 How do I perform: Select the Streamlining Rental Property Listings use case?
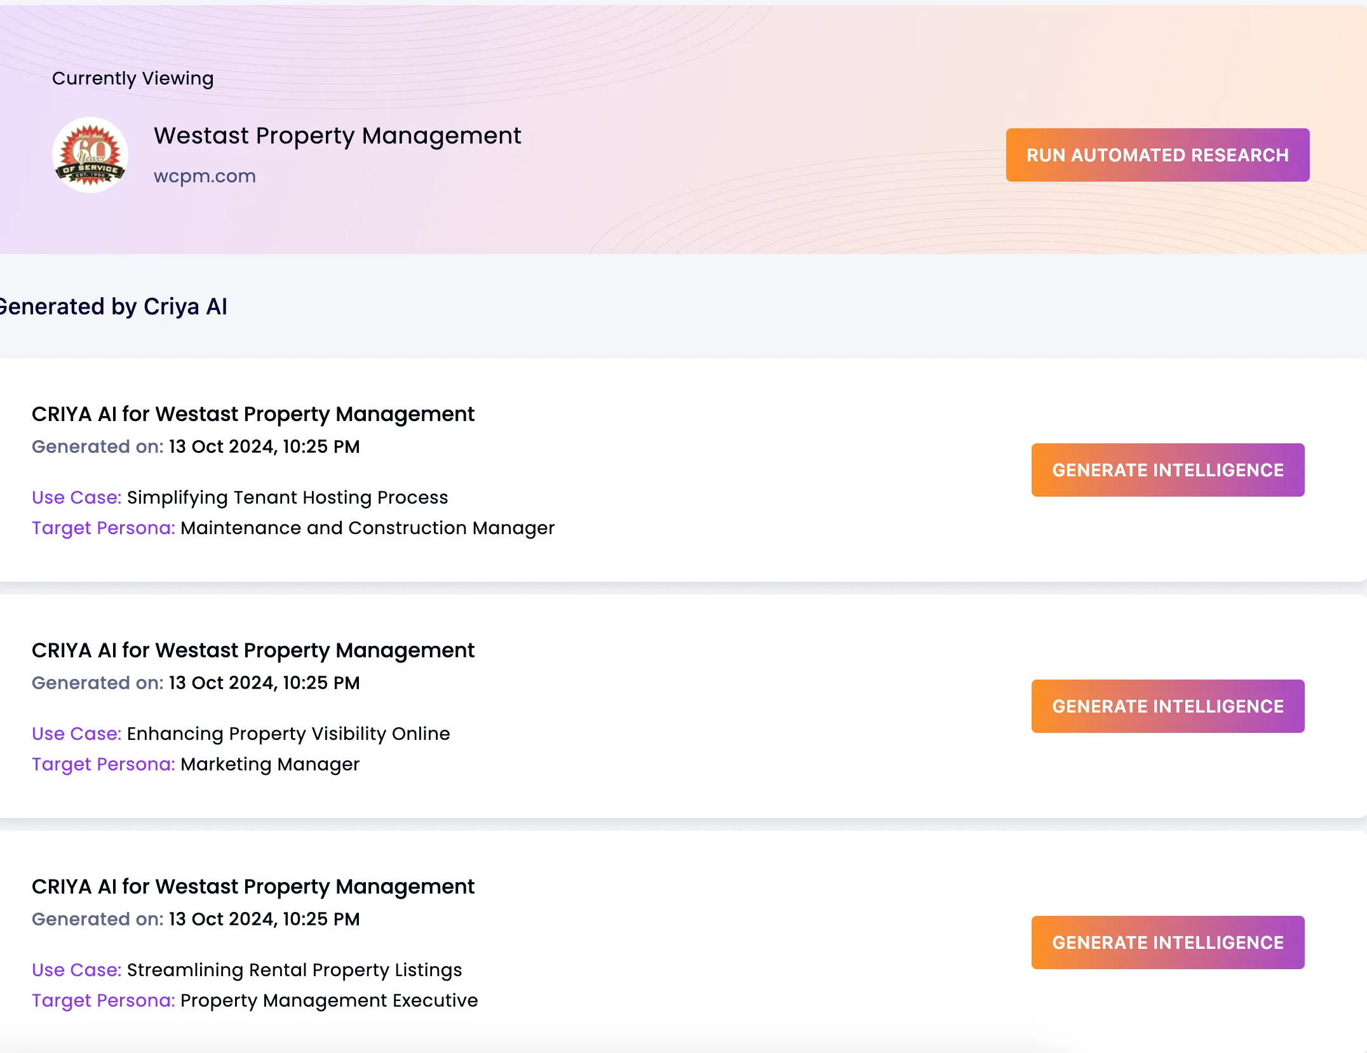tap(294, 970)
